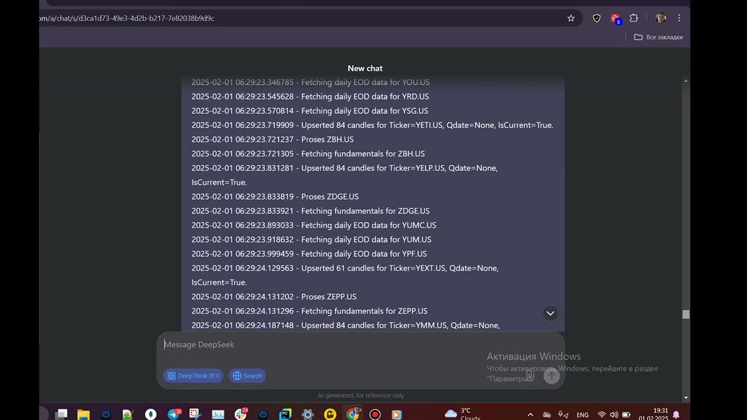The image size is (747, 420).
Task: Open the weather widget showing 3°C
Action: [x=463, y=414]
